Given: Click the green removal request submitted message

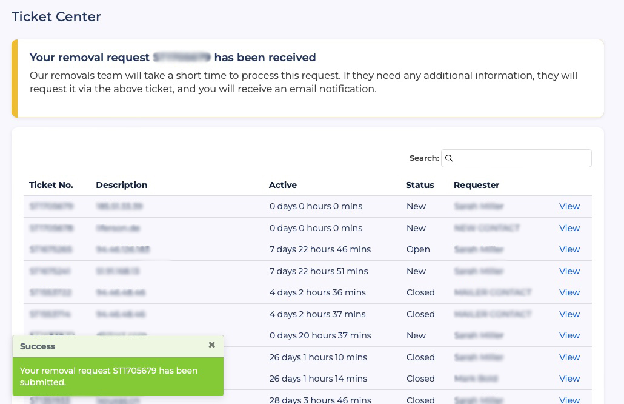Looking at the screenshot, I should click(x=109, y=376).
